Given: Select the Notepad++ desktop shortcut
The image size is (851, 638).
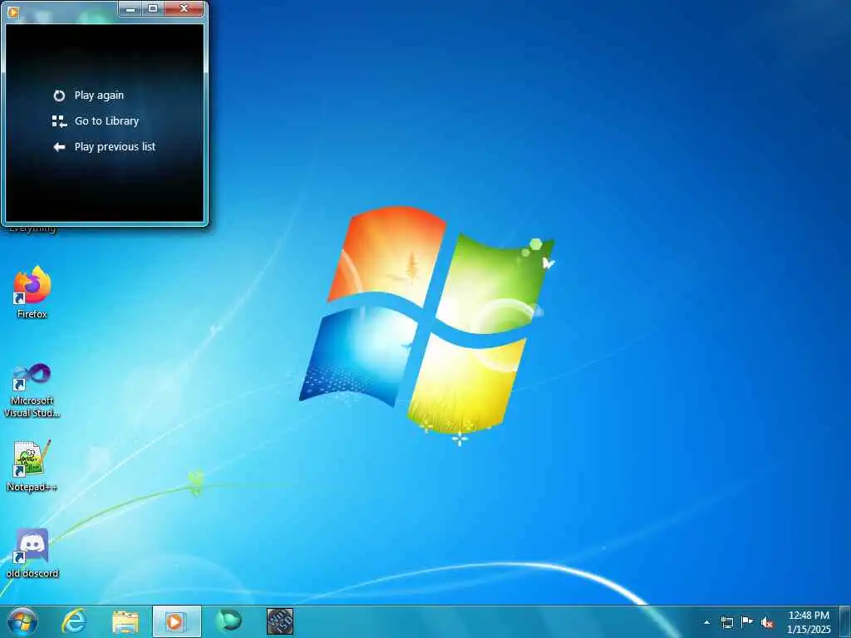Looking at the screenshot, I should 32,466.
